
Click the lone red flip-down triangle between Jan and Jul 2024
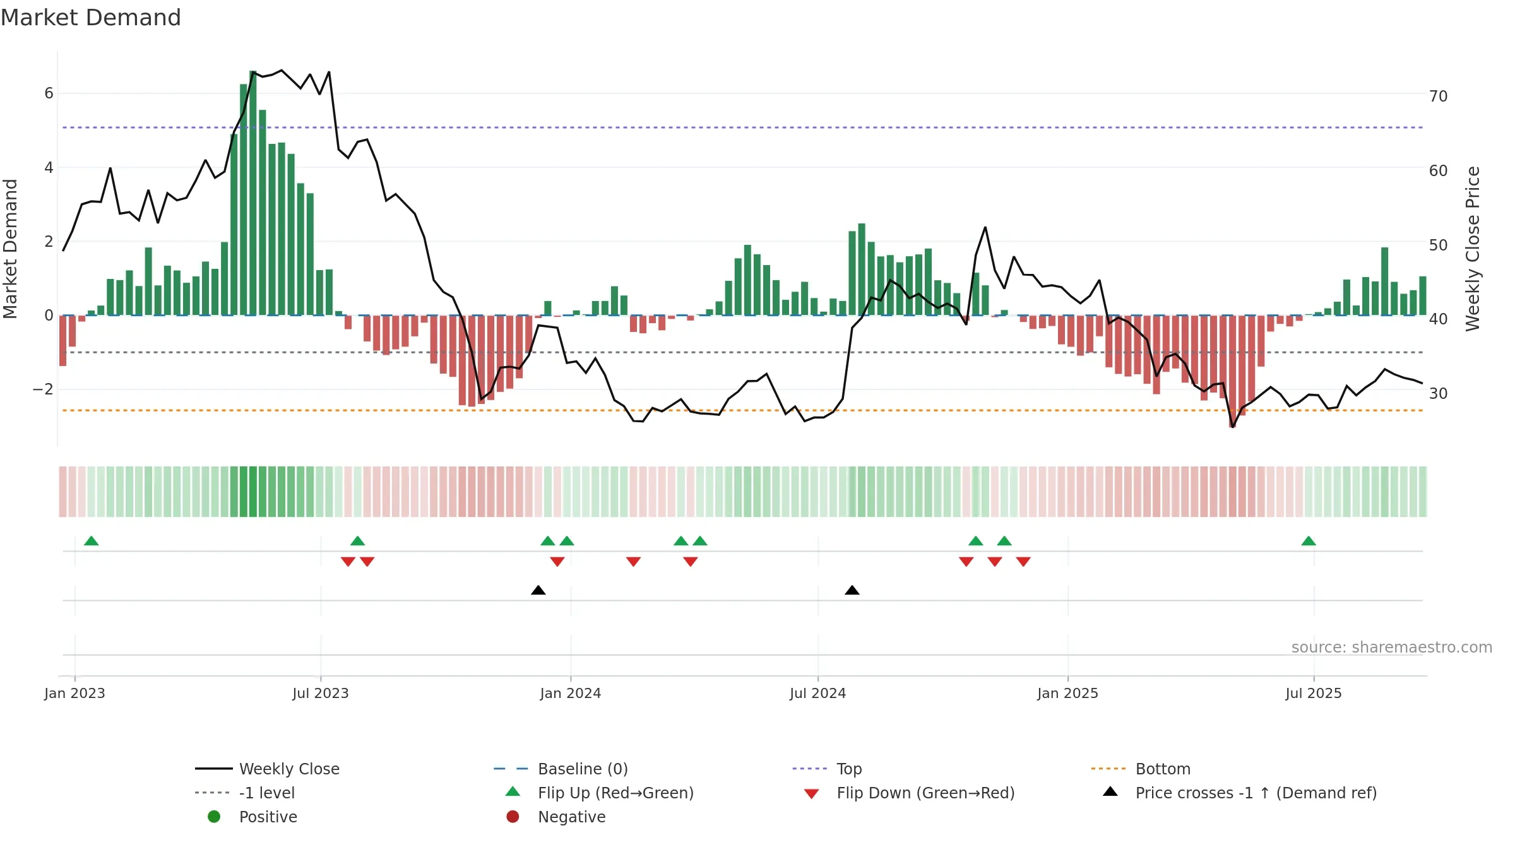(x=634, y=562)
